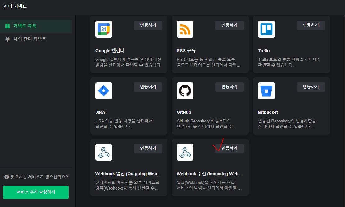Click the GitHub Repository description text
Image resolution: width=345 pixels, height=207 pixels.
tap(207, 123)
